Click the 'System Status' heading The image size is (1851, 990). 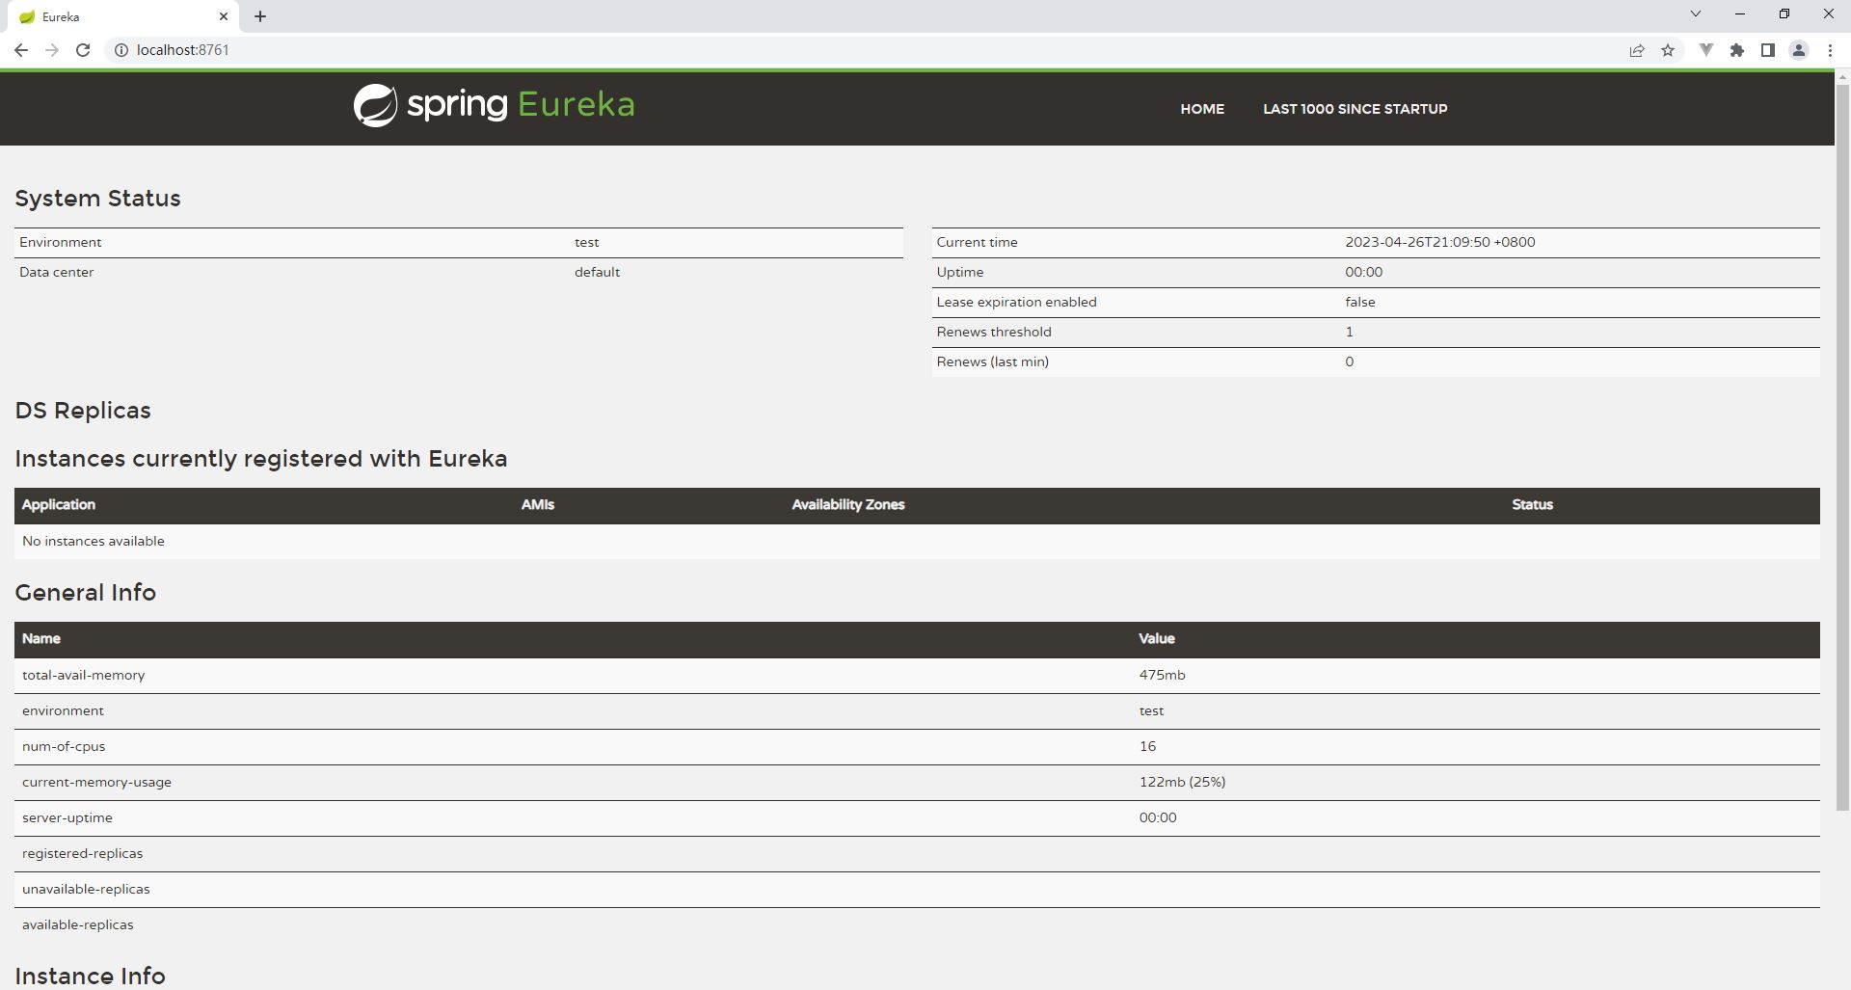pyautogui.click(x=97, y=199)
